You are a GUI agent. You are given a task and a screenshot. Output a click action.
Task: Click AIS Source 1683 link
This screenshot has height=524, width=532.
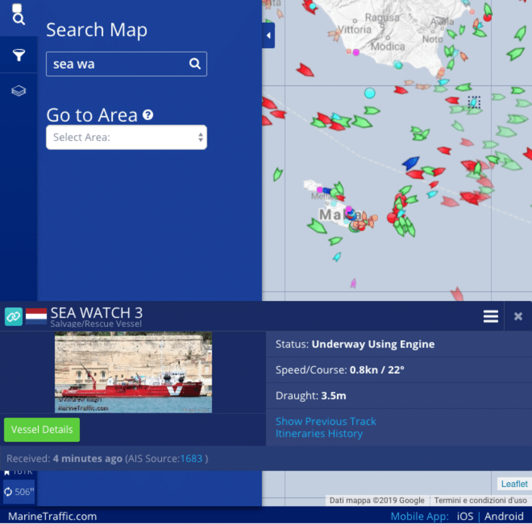(x=191, y=458)
